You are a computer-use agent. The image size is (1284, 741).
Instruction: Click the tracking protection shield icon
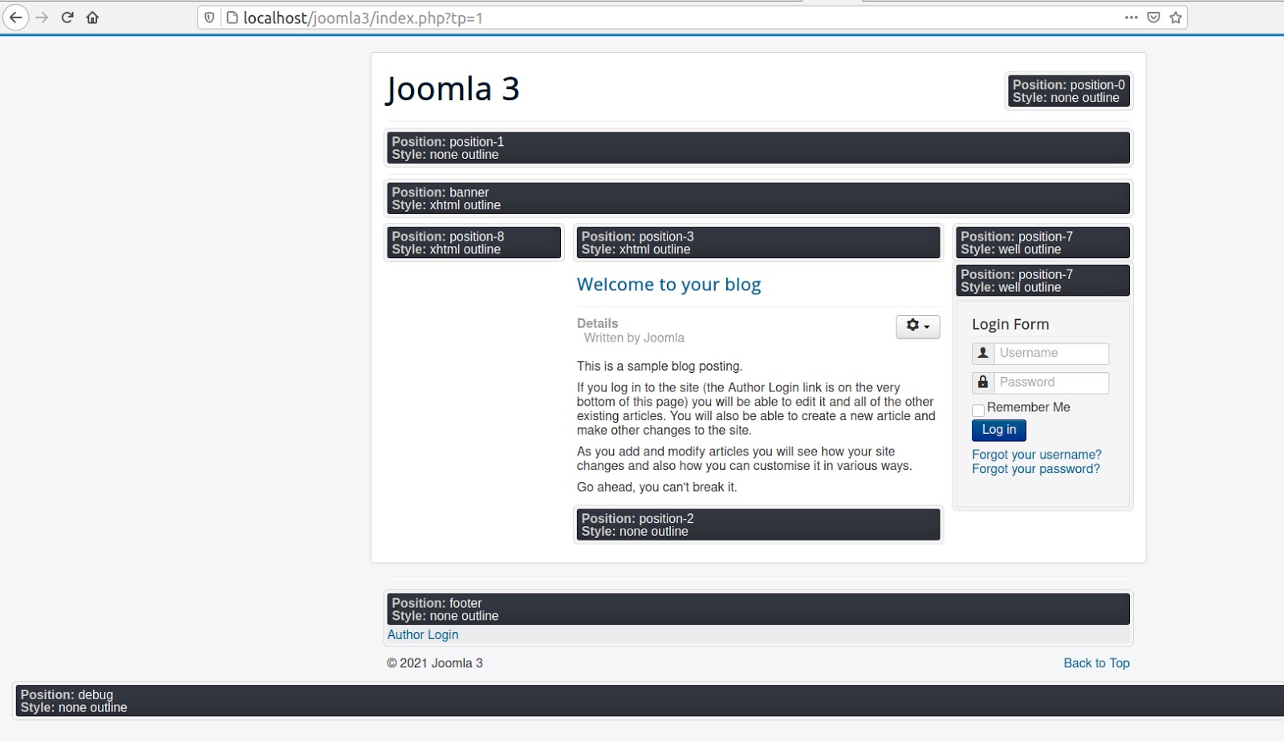click(209, 18)
